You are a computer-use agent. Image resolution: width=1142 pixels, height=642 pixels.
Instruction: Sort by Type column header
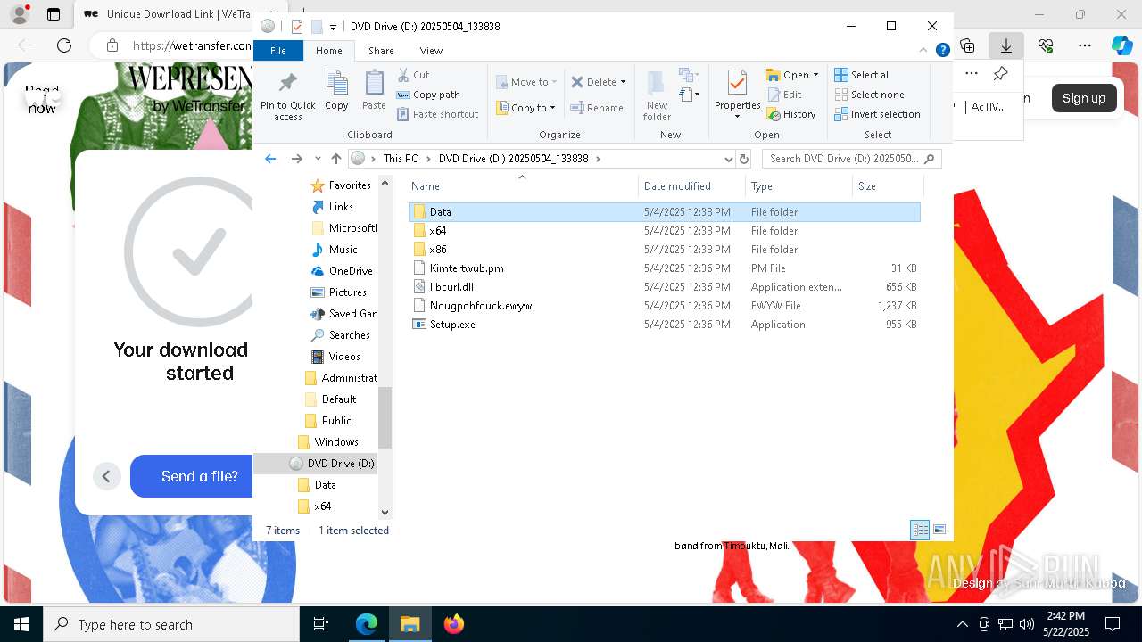click(799, 186)
